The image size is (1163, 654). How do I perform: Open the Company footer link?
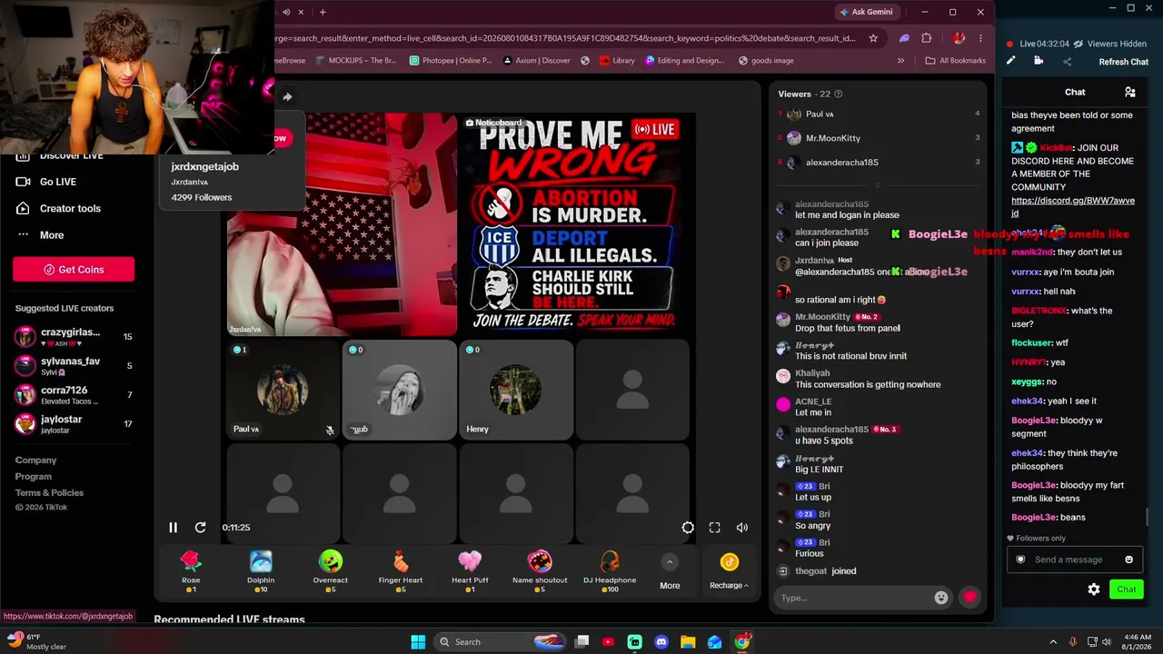(x=35, y=461)
